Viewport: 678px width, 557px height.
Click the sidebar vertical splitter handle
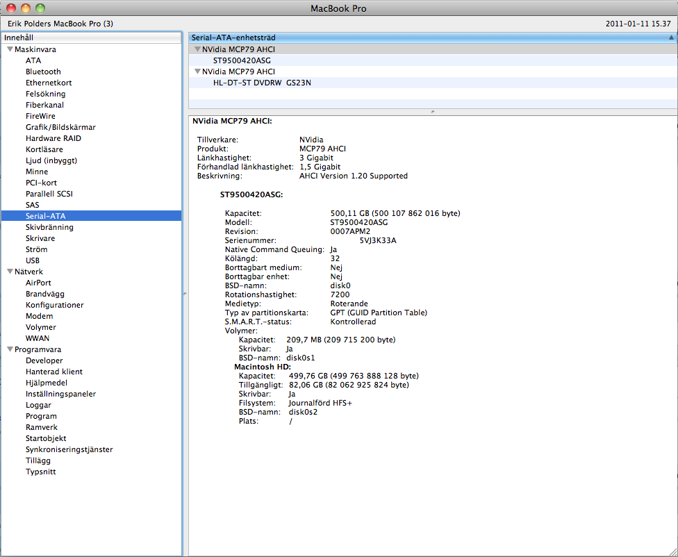185,294
